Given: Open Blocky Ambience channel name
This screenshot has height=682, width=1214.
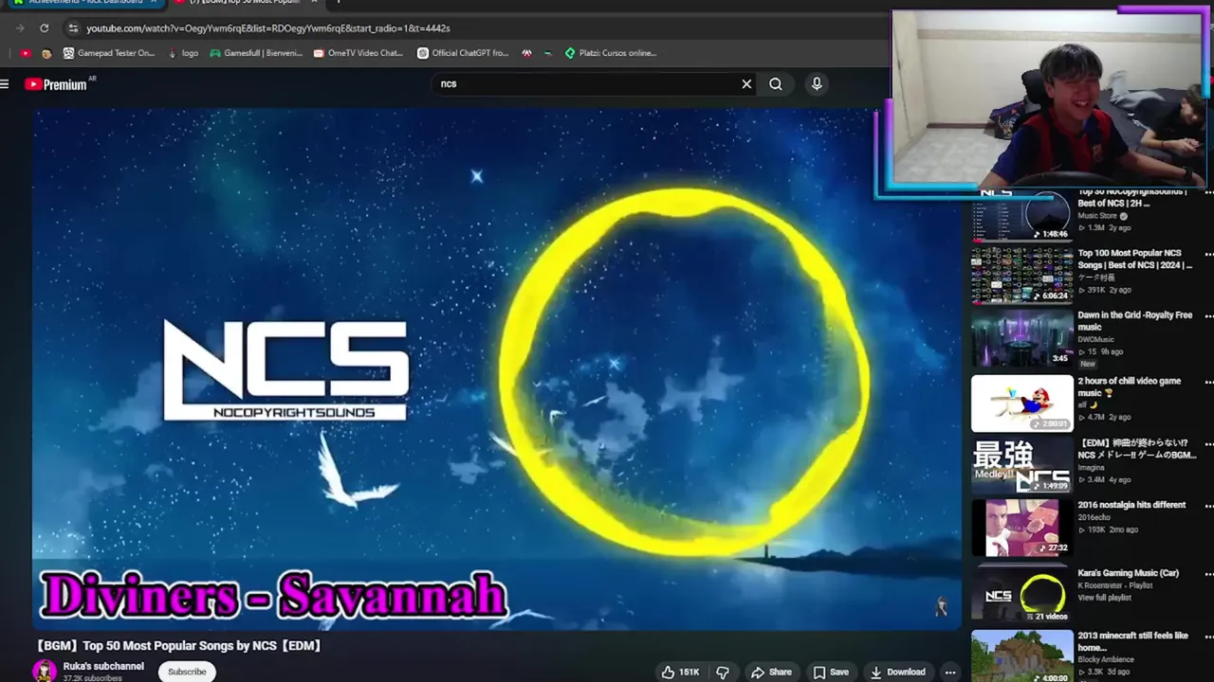Looking at the screenshot, I should (1105, 660).
